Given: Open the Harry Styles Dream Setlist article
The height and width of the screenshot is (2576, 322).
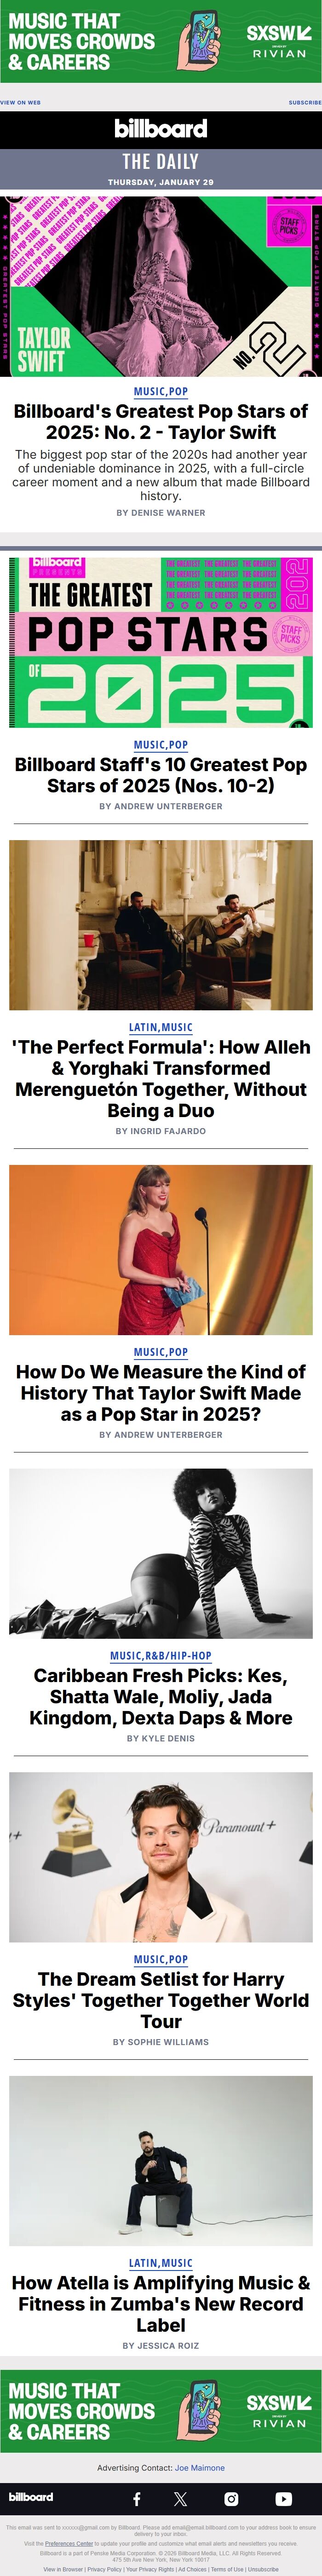Looking at the screenshot, I should (160, 2000).
